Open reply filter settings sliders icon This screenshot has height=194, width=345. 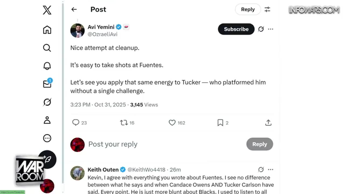coord(267,9)
